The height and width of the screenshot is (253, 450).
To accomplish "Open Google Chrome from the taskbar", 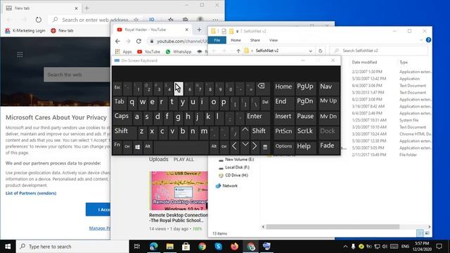I will pos(202,247).
